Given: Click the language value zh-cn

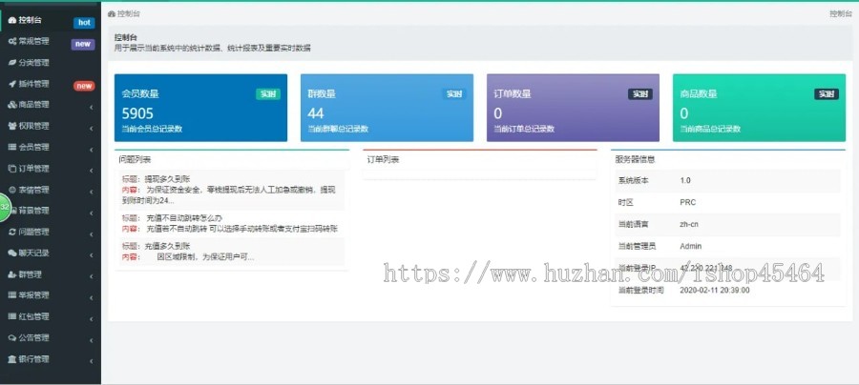Looking at the screenshot, I should click(689, 224).
